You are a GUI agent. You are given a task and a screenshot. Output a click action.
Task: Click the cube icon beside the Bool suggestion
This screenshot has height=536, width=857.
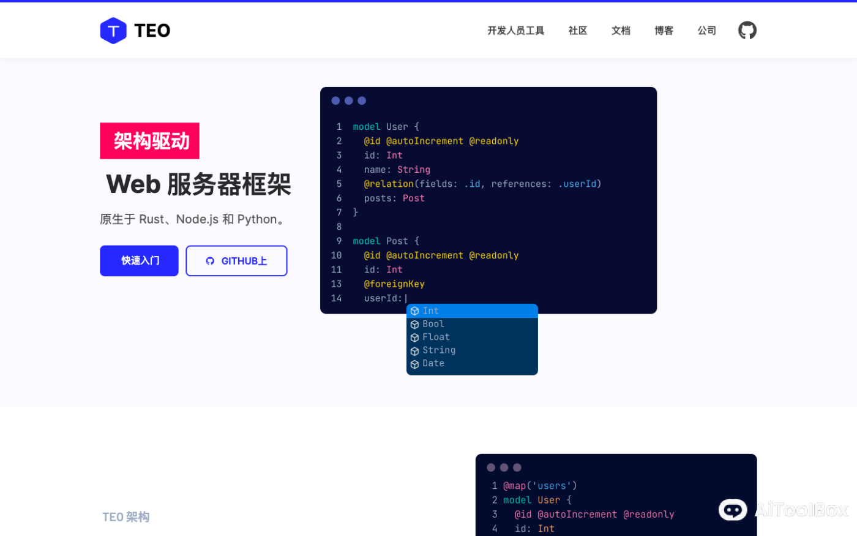[416, 323]
